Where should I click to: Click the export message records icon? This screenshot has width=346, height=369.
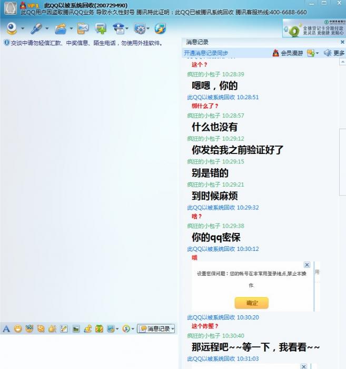click(311, 53)
